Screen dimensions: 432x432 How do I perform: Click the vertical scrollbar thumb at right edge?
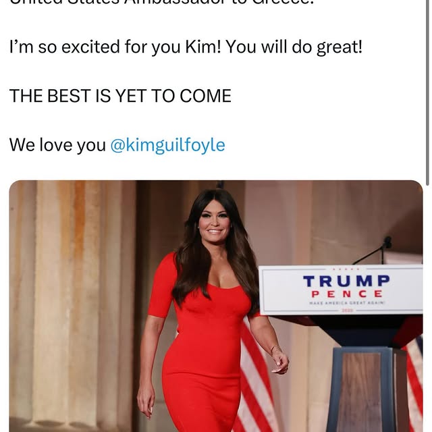click(x=427, y=92)
